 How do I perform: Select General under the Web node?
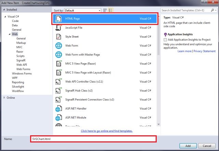coord(21,39)
